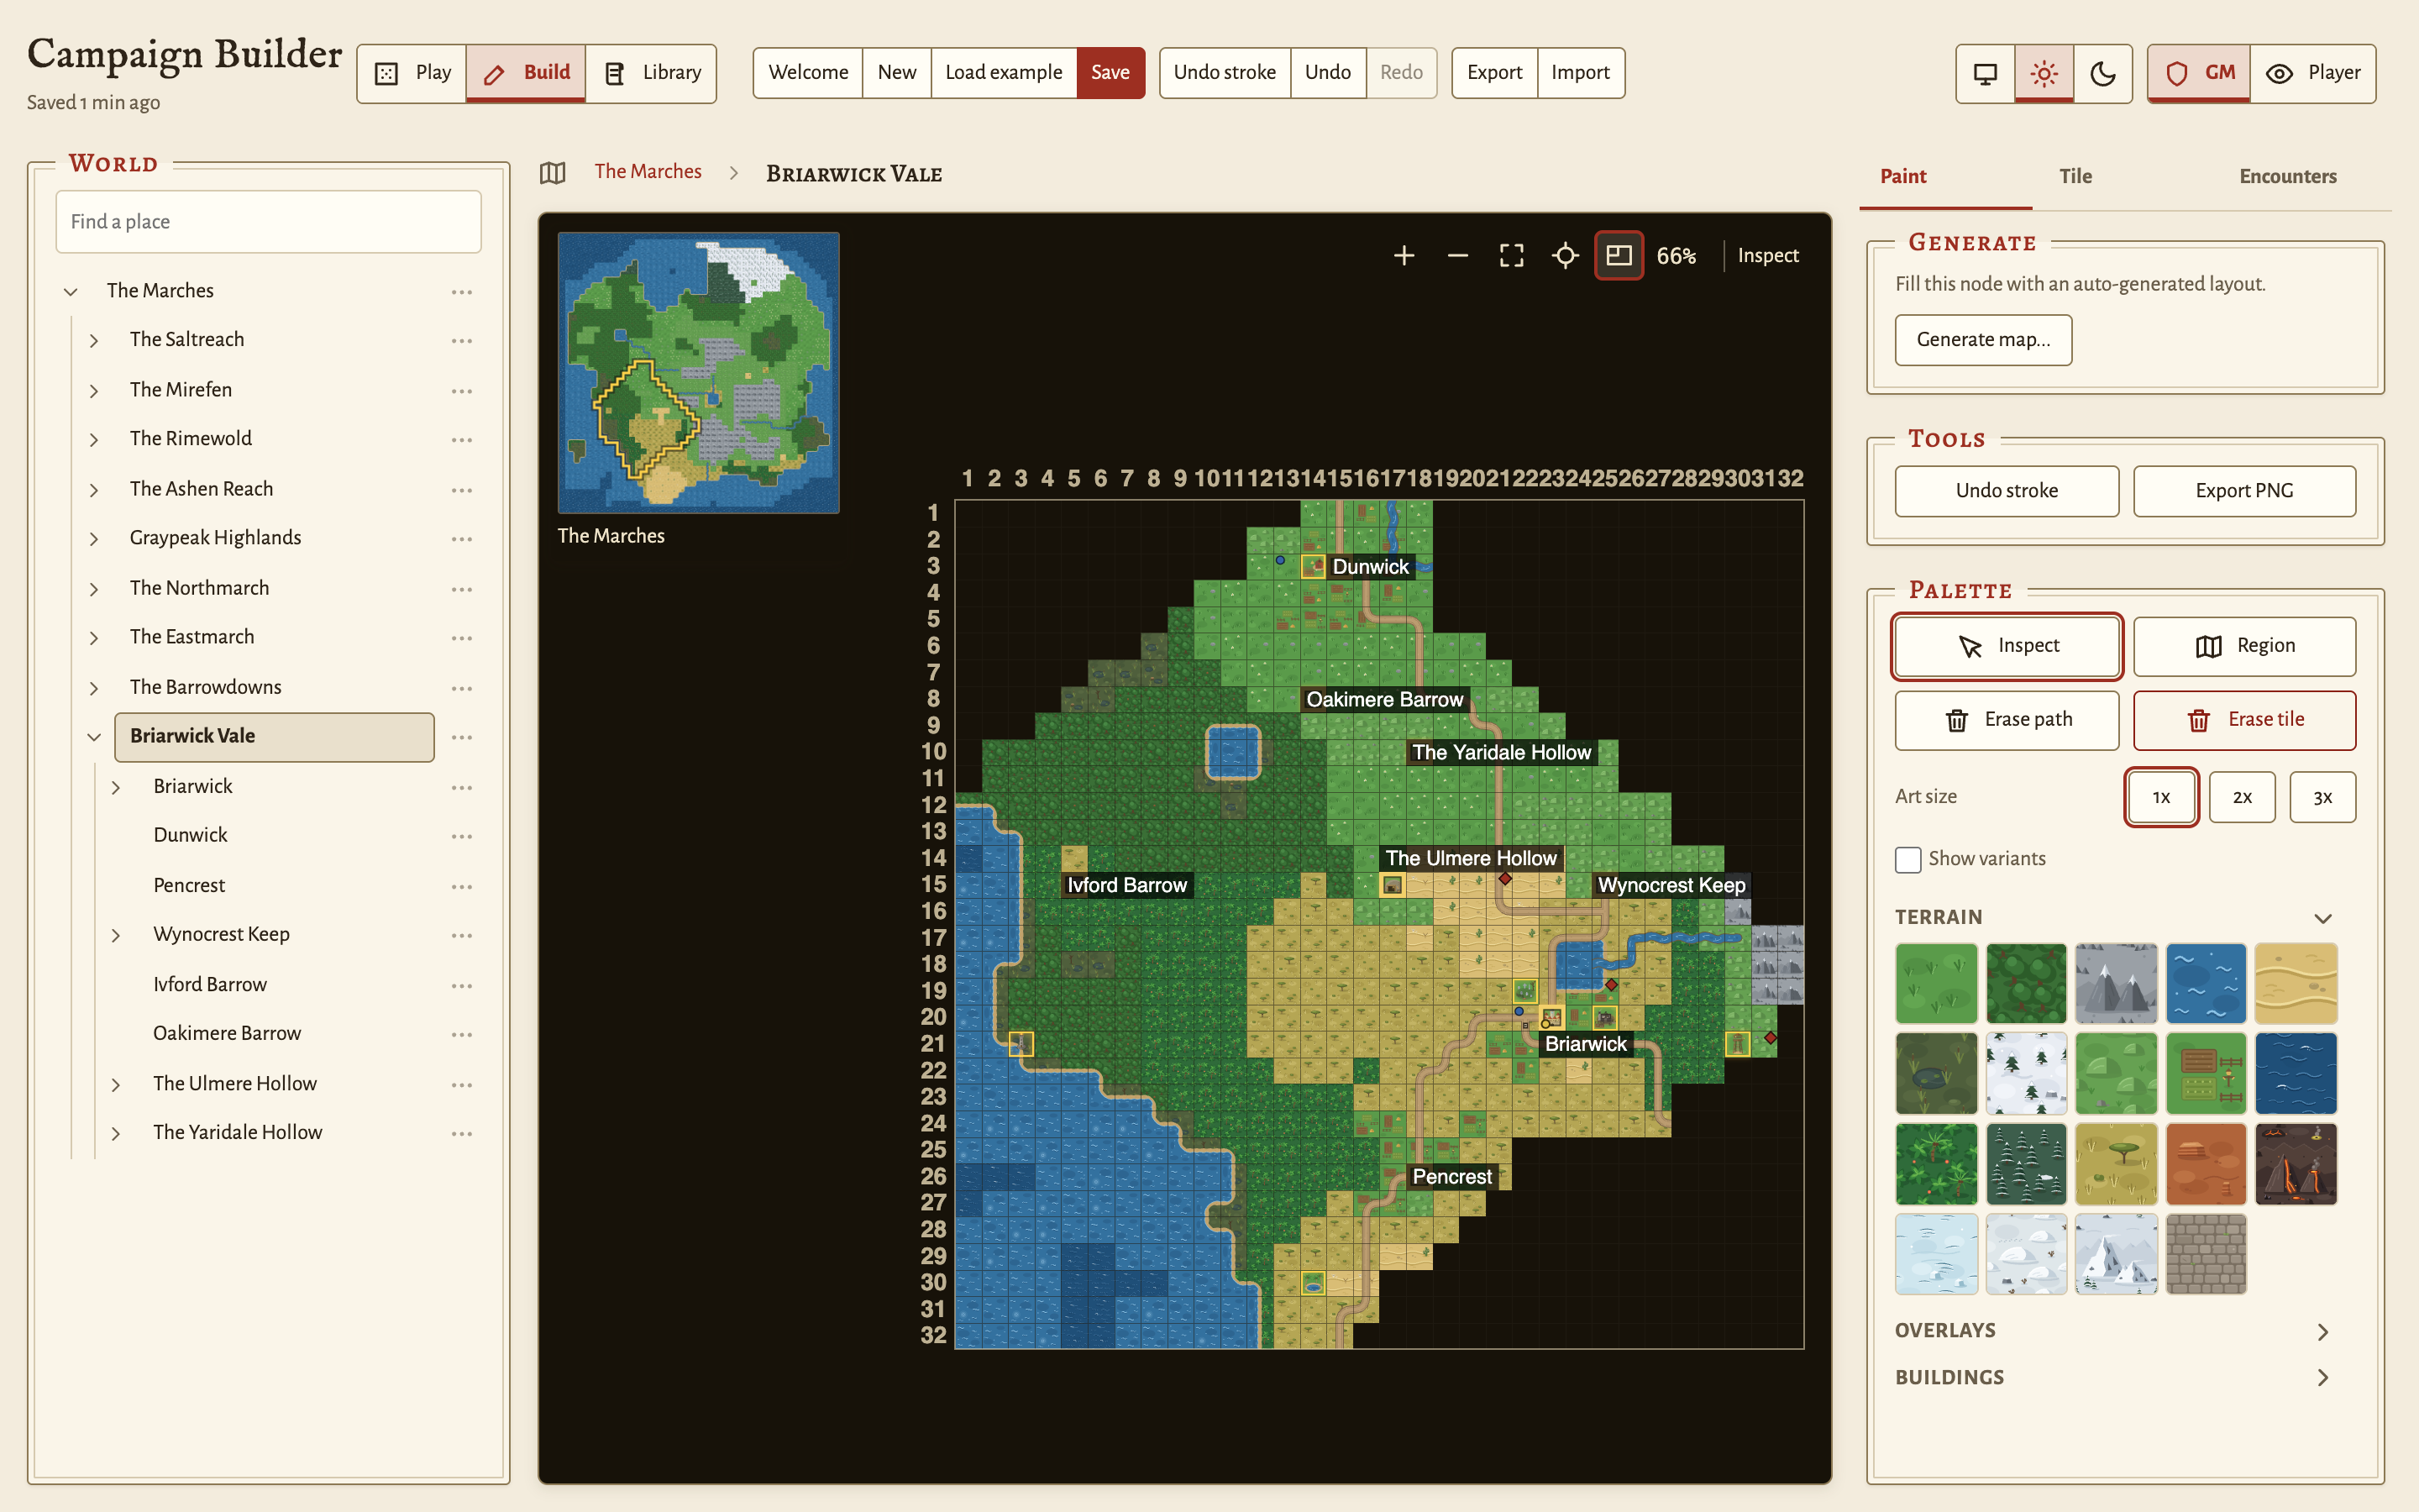The image size is (2419, 1512).
Task: Switch to light theme sun icon
Action: point(2044,73)
